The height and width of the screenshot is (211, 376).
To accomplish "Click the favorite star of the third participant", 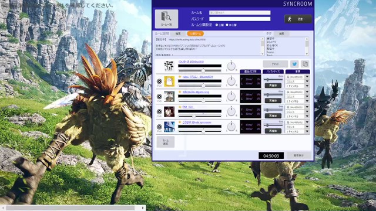I will [180, 107].
